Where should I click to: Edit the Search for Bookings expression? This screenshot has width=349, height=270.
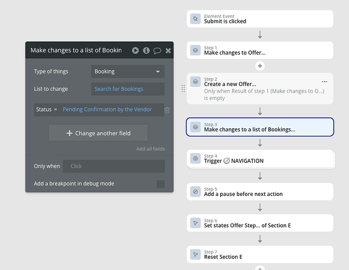click(128, 89)
